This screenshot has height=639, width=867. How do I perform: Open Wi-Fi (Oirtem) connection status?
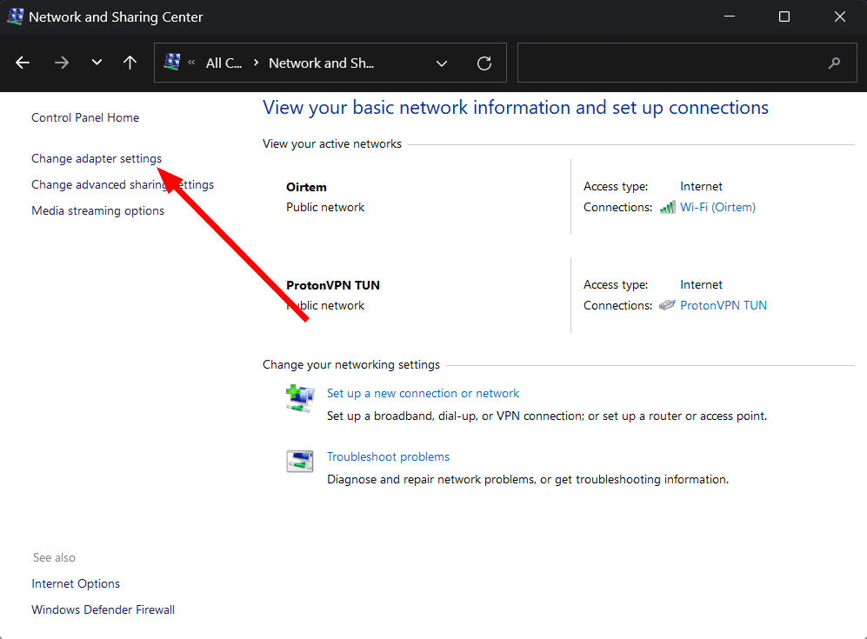tap(717, 207)
